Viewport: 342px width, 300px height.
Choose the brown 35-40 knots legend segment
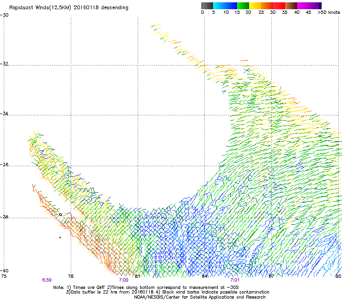[x=291, y=6]
